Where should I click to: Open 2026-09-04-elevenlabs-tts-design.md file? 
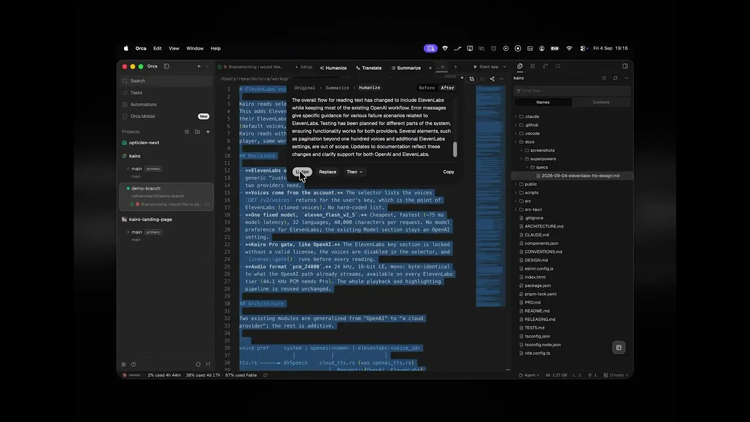pyautogui.click(x=572, y=176)
